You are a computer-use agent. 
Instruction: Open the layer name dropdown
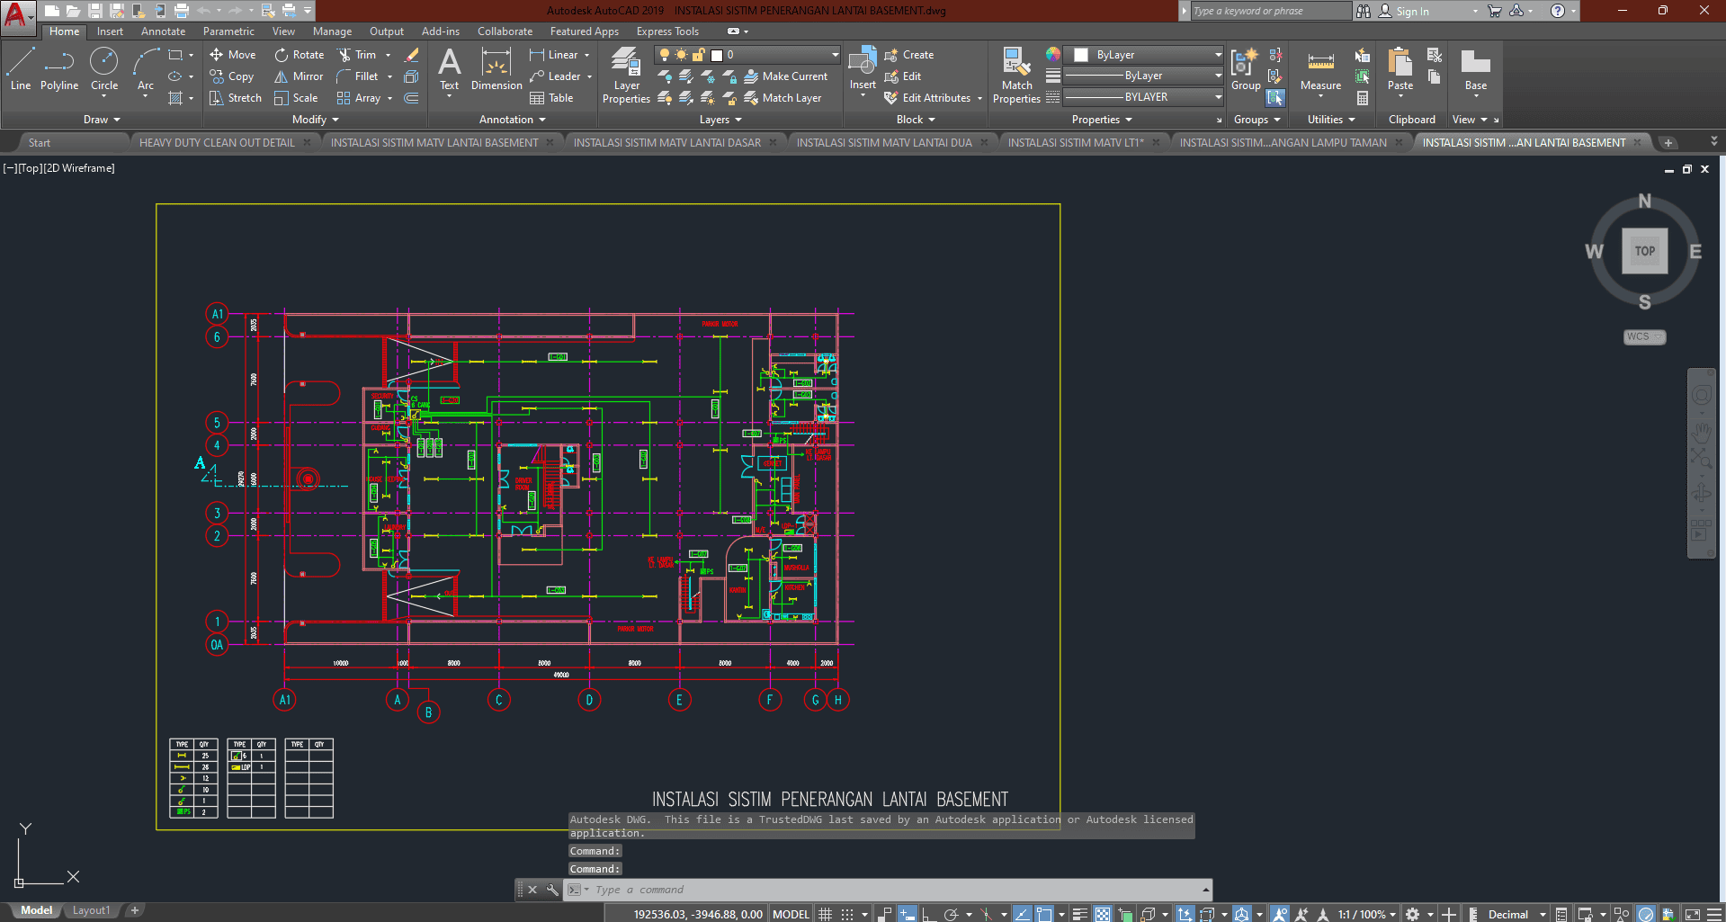(835, 55)
